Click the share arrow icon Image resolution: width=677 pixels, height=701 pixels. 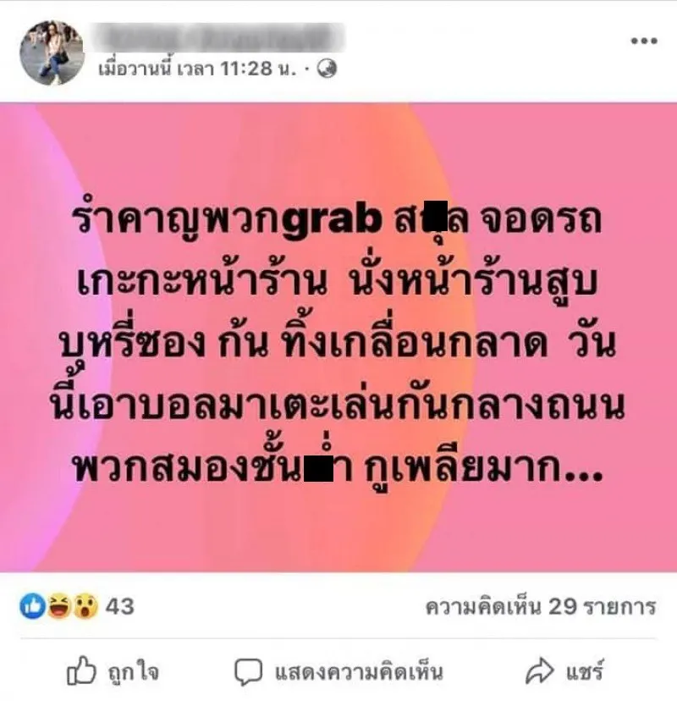[540, 671]
